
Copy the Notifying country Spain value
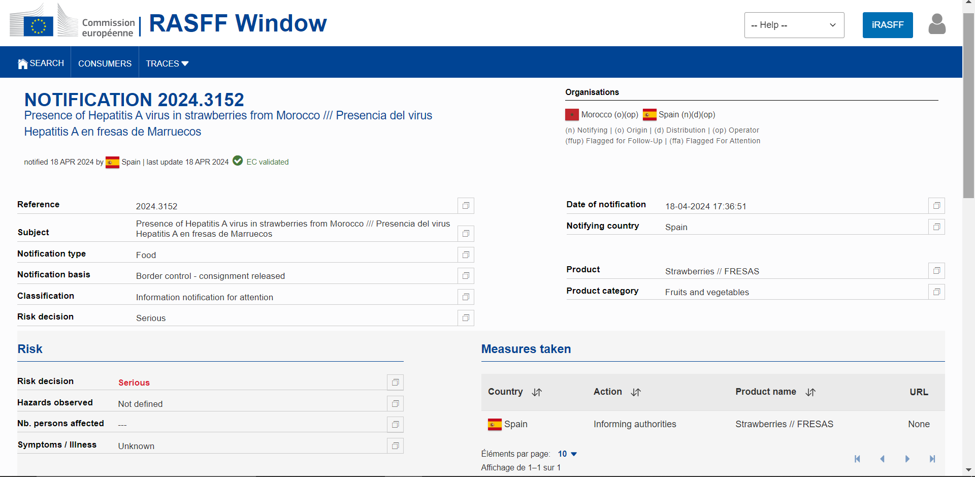coord(936,227)
